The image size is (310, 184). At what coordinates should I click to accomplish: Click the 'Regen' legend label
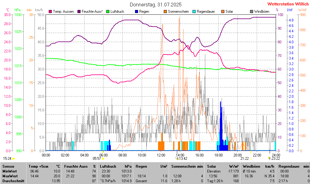click(144, 11)
